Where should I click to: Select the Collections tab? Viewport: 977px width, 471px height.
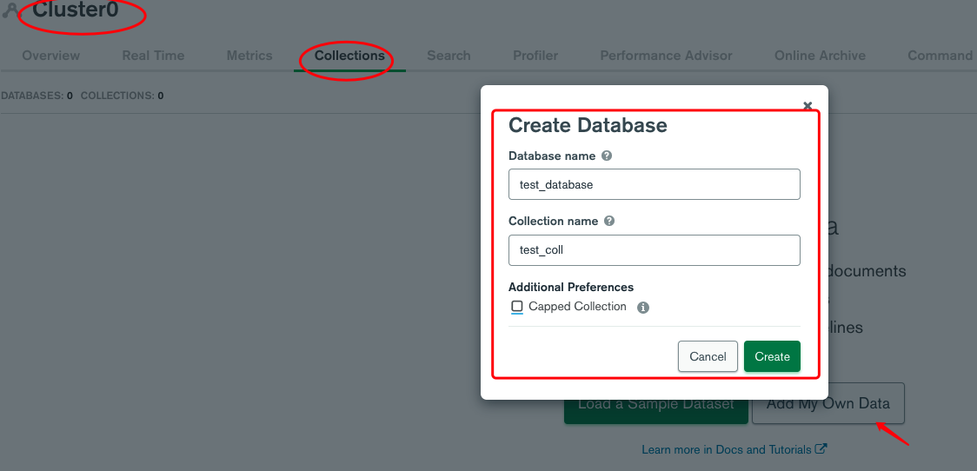pyautogui.click(x=349, y=56)
